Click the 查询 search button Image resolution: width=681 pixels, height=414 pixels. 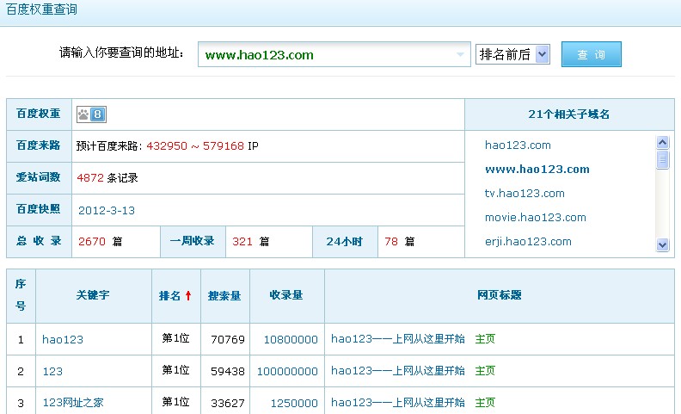coord(591,54)
